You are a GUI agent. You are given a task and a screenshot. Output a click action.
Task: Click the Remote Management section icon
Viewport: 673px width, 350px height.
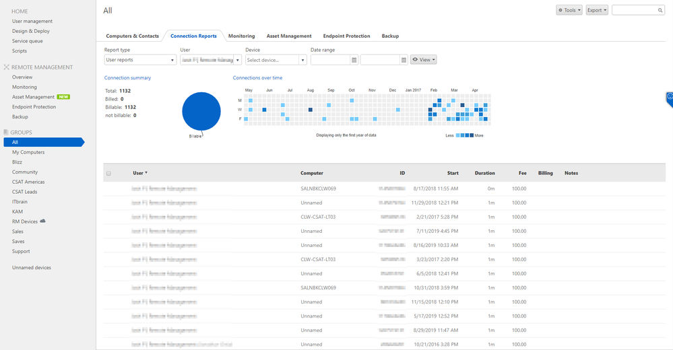[x=7, y=67]
